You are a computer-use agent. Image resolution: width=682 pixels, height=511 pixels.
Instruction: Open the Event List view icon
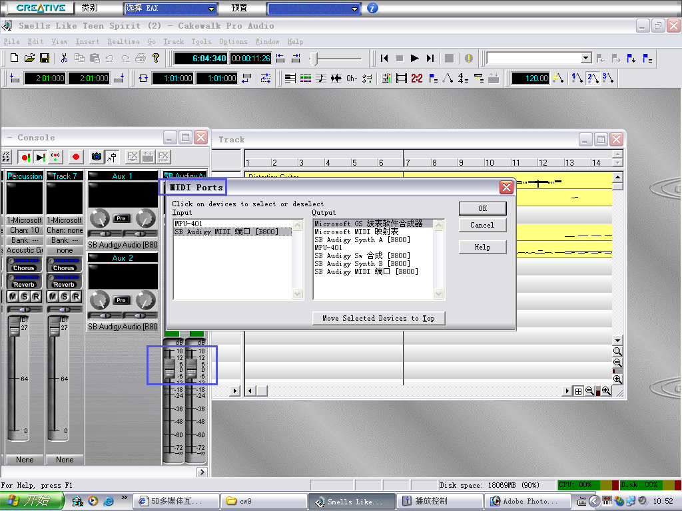(x=306, y=79)
